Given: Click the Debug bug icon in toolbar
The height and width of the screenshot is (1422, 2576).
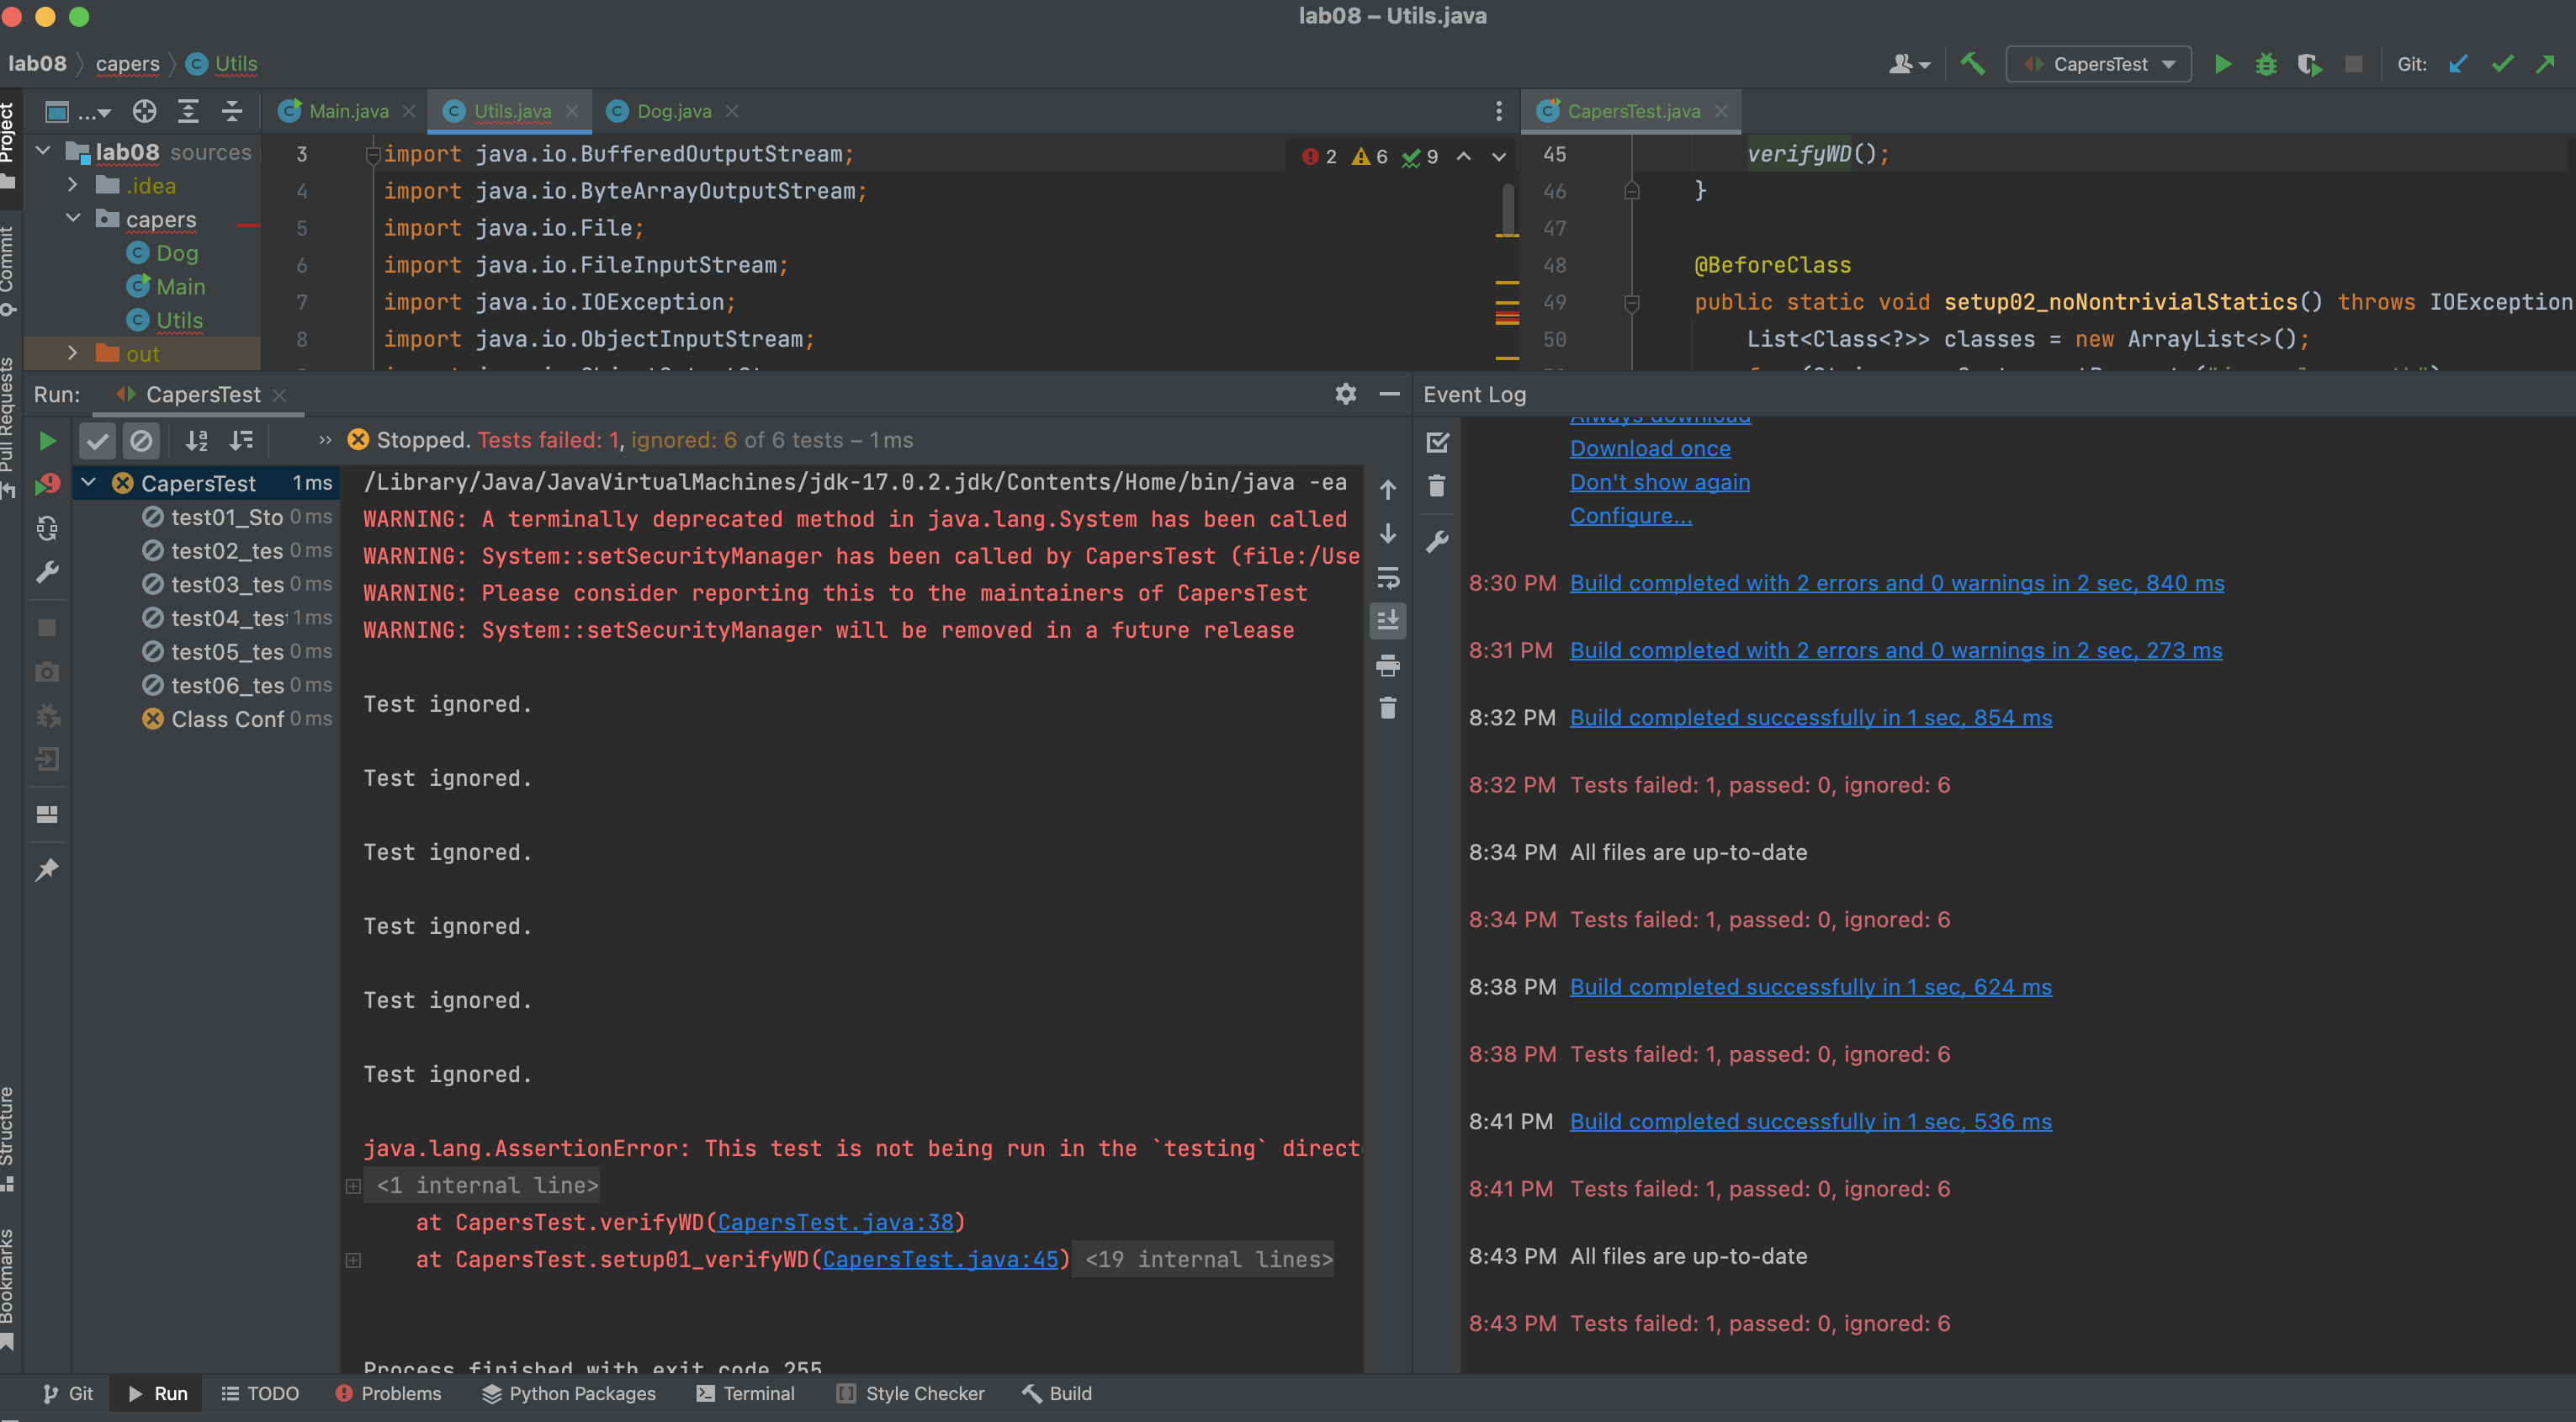Looking at the screenshot, I should point(2265,65).
